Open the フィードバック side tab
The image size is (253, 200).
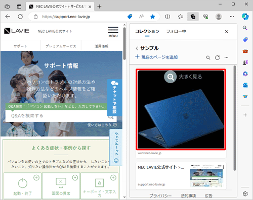pos(116,148)
